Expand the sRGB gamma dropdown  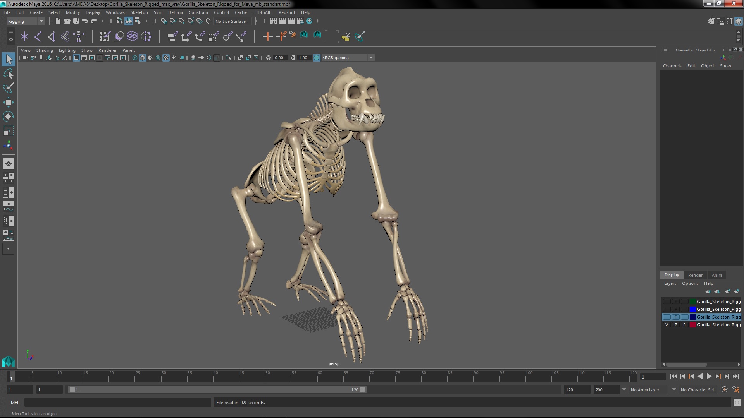[372, 57]
